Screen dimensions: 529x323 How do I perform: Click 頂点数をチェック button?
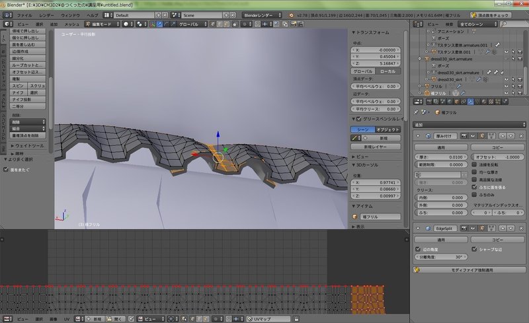tap(490, 15)
